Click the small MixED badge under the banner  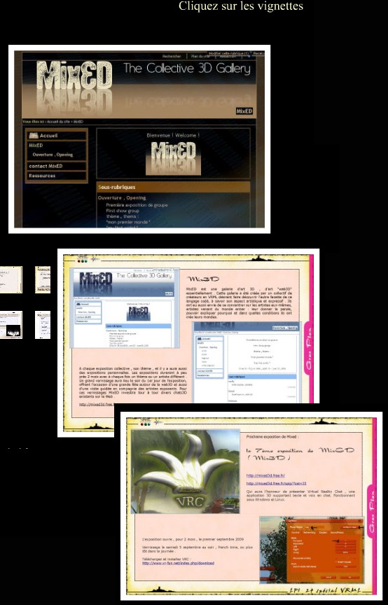pos(244,111)
